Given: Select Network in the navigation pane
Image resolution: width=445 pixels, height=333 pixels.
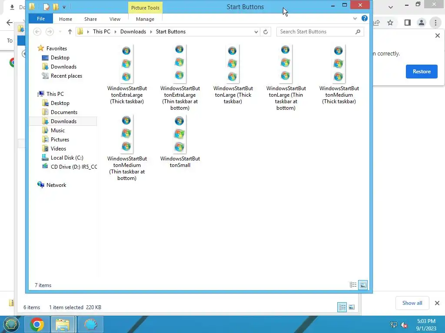Looking at the screenshot, I should pyautogui.click(x=56, y=185).
